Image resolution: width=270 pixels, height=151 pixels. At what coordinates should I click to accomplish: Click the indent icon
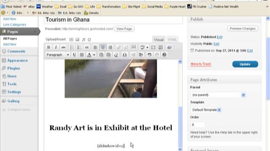(x=140, y=55)
